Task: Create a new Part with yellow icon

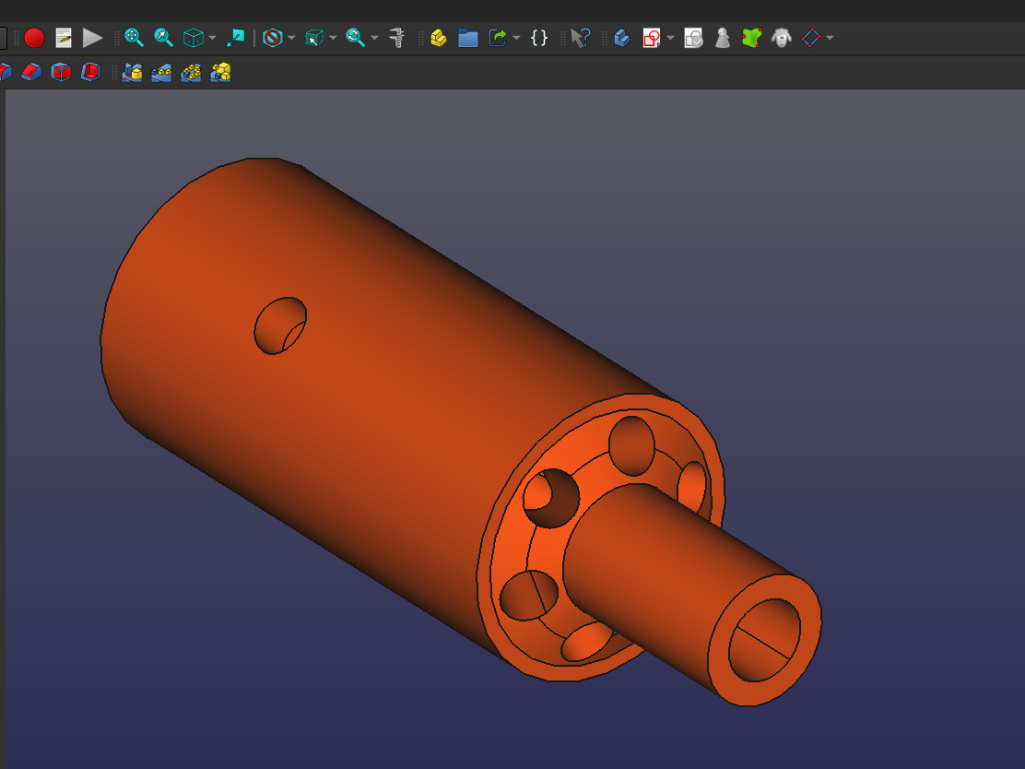Action: coord(439,38)
